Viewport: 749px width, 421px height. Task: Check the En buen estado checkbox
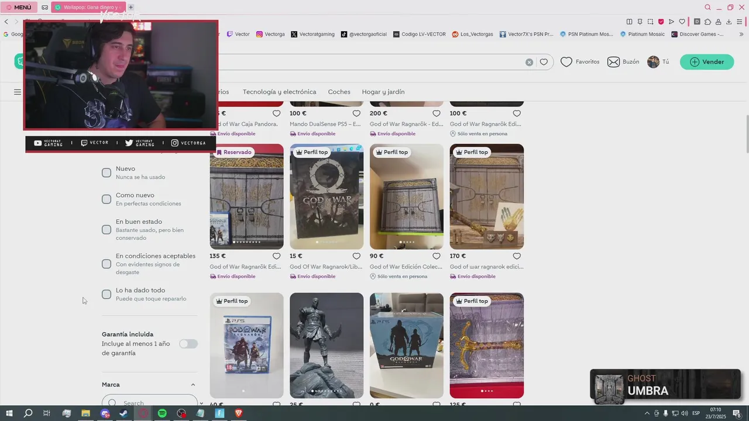pyautogui.click(x=106, y=230)
